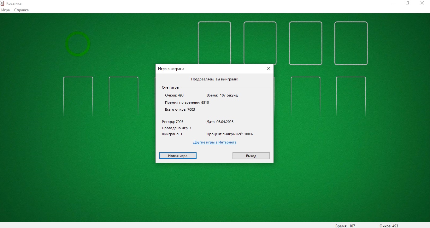Start a new game with Новая игра
This screenshot has width=430, height=228.
(178, 156)
